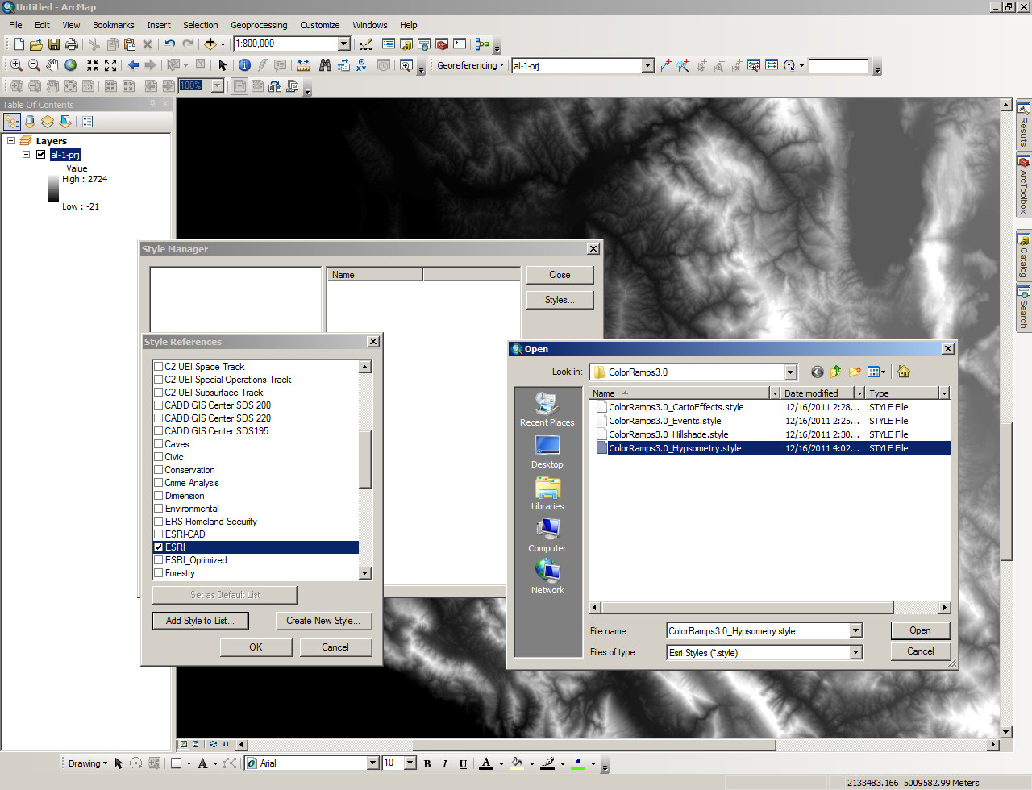Open the Geoprocessing menu
The image size is (1032, 790).
[x=259, y=25]
